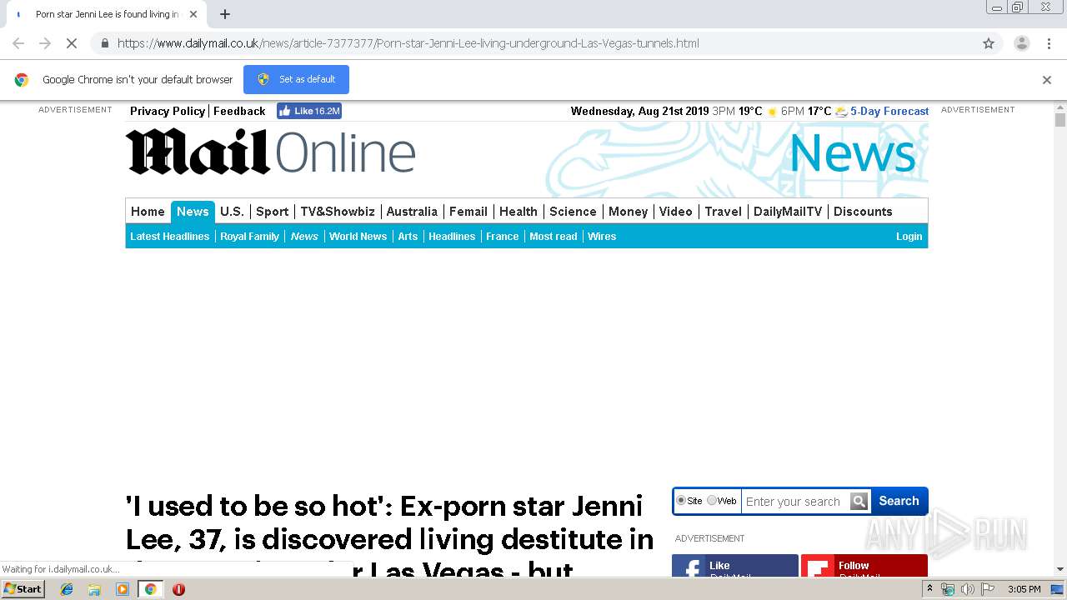Dismiss the default browser notification bar
This screenshot has height=600, width=1067.
(1047, 80)
